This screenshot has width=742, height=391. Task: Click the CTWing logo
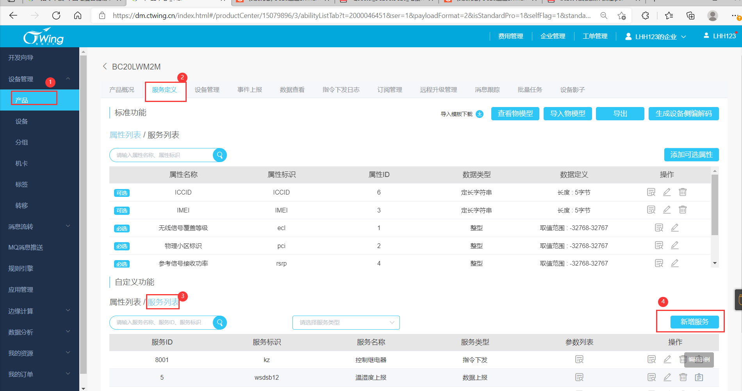[43, 36]
